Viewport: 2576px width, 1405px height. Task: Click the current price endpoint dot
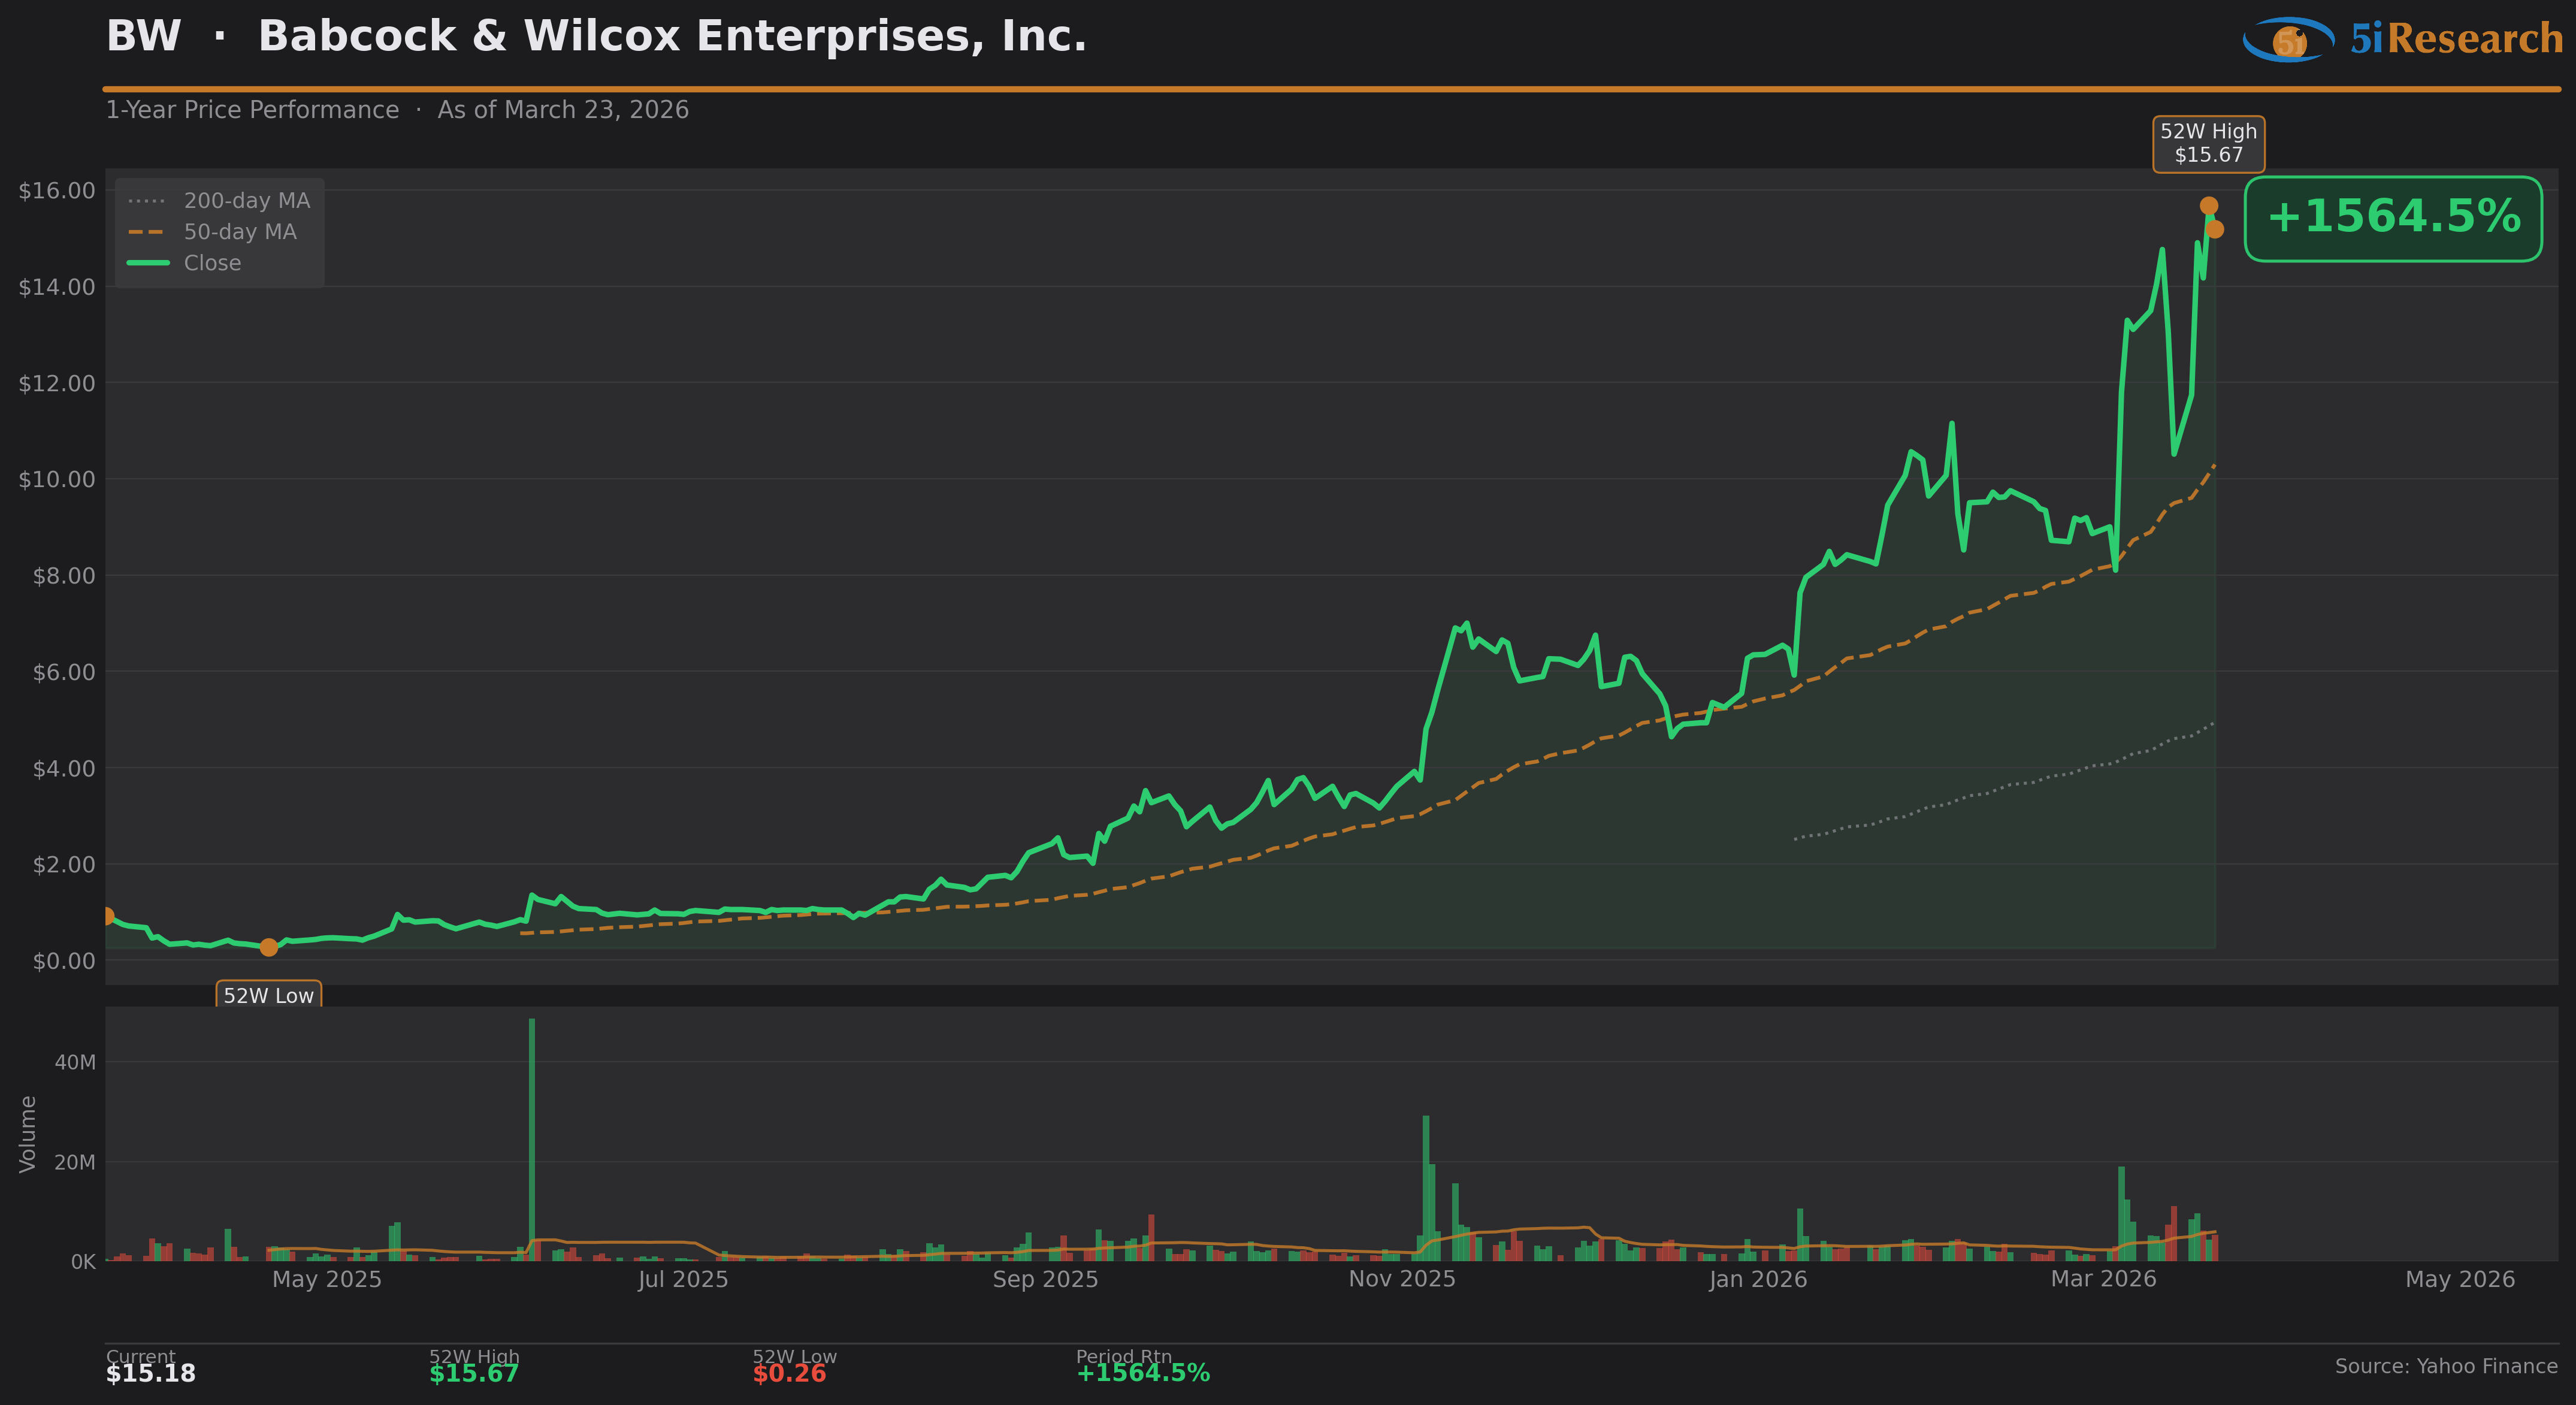coord(2215,229)
